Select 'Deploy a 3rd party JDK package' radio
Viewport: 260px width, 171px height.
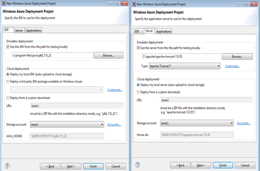tap(8, 81)
